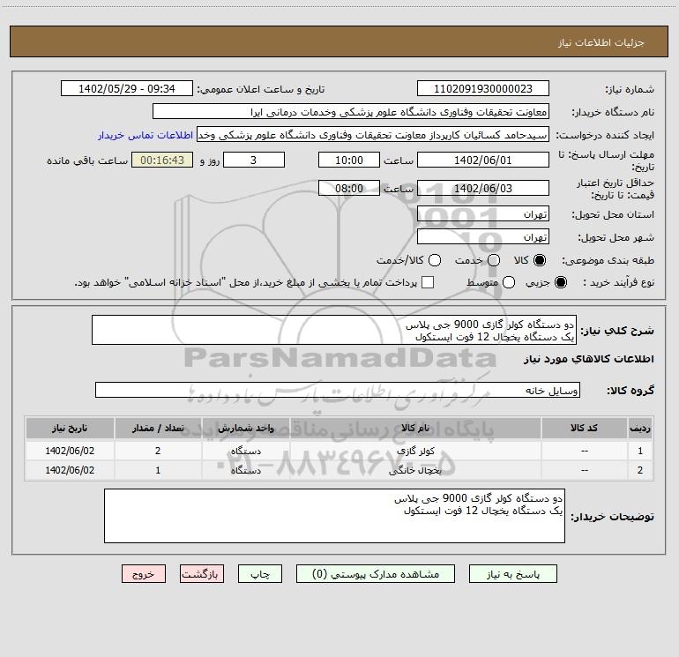
Task: Click the 'چاپ' print button
Action: click(x=260, y=574)
